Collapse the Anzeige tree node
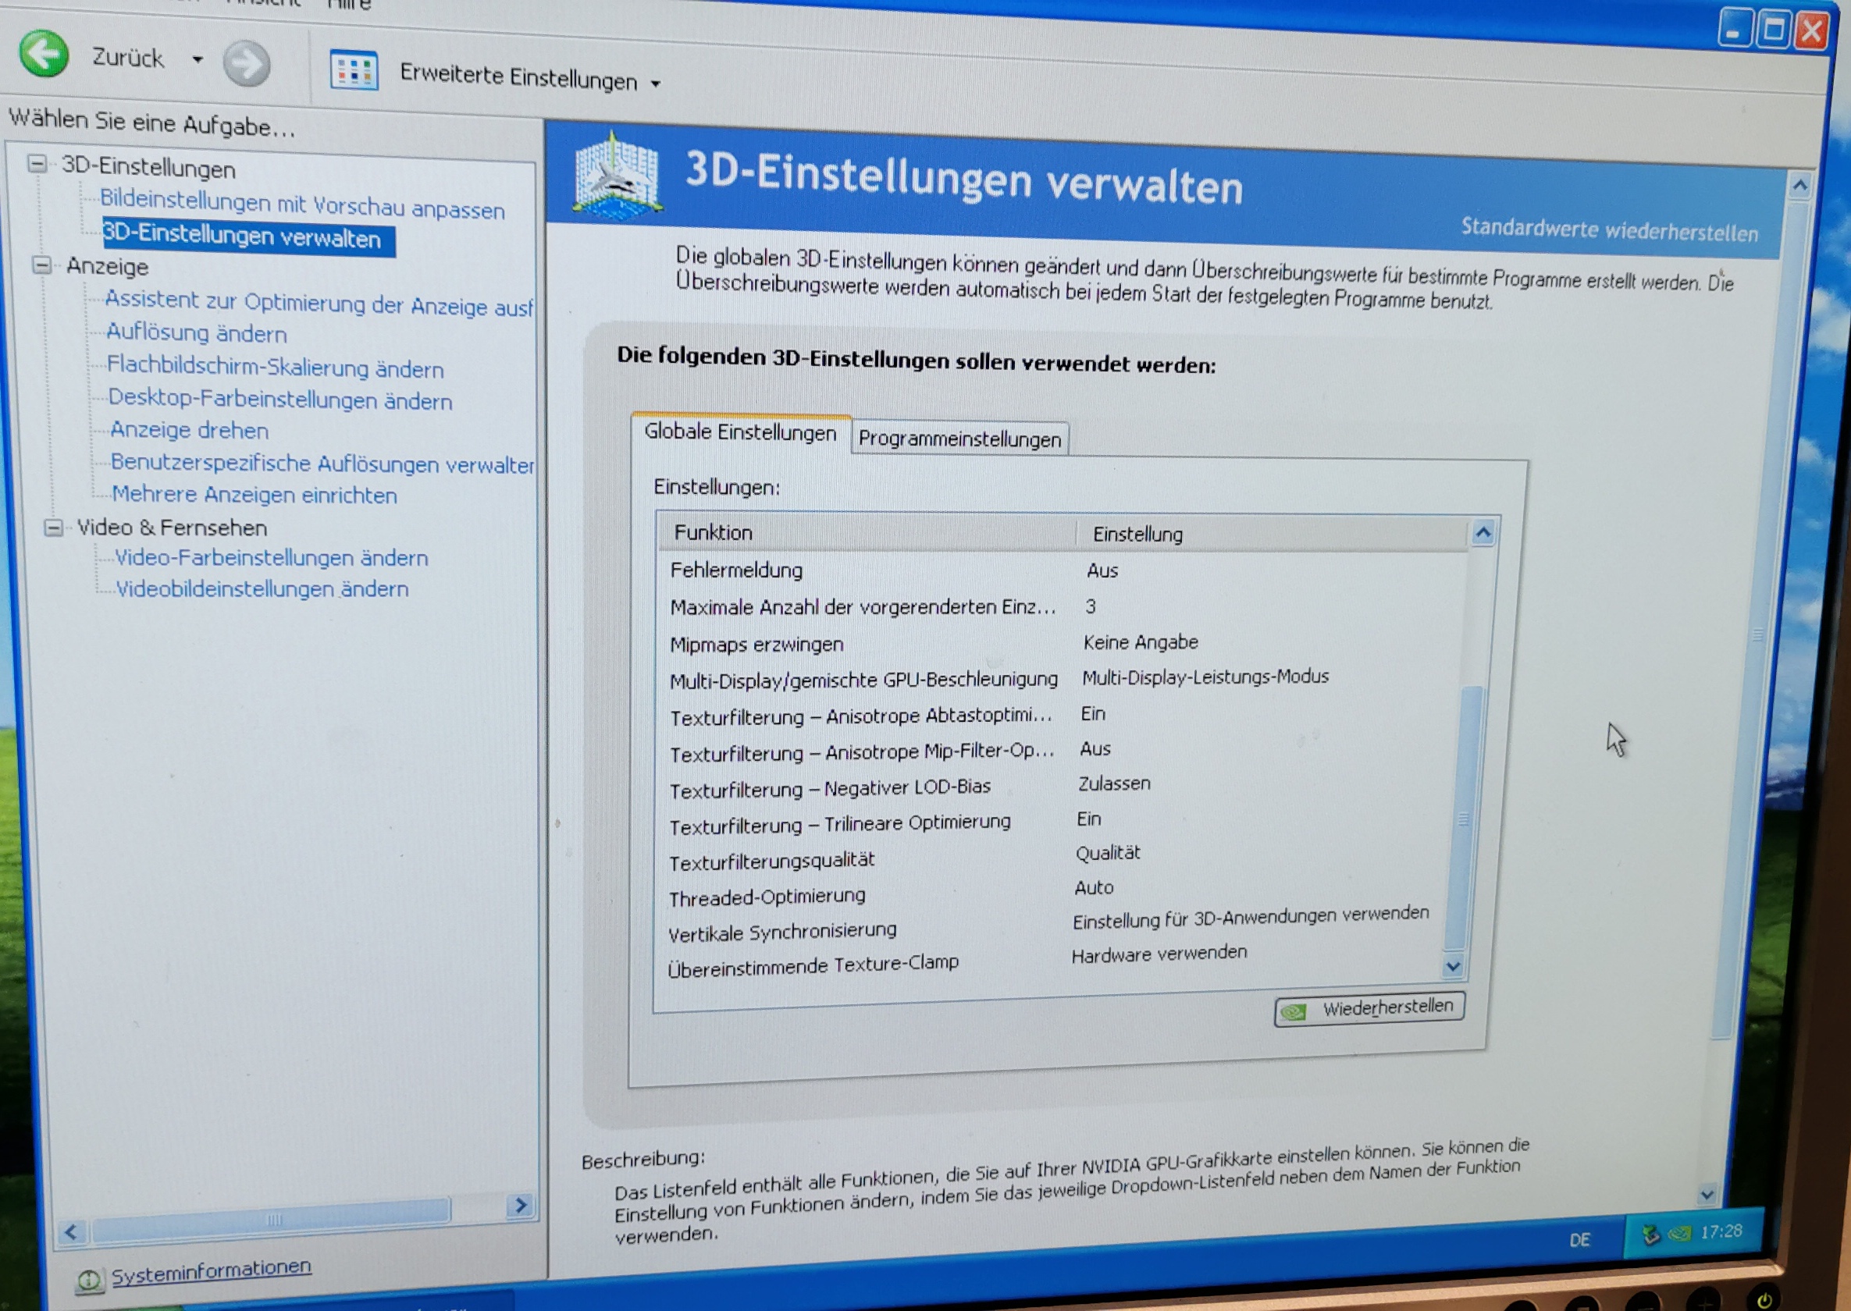 (x=42, y=265)
